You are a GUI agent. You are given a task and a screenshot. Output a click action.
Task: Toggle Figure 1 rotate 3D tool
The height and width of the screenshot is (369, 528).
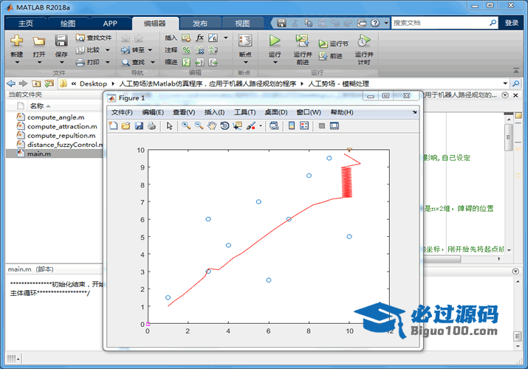(x=224, y=125)
